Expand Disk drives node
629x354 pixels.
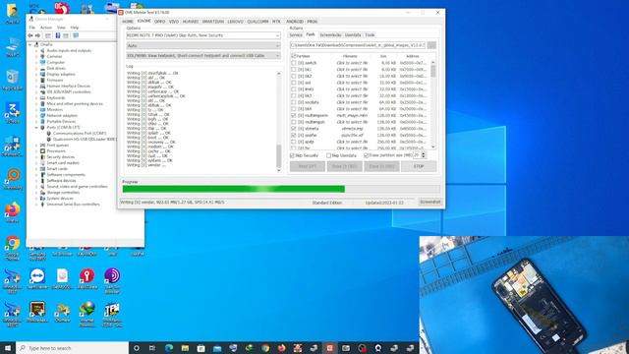pyautogui.click(x=36, y=68)
